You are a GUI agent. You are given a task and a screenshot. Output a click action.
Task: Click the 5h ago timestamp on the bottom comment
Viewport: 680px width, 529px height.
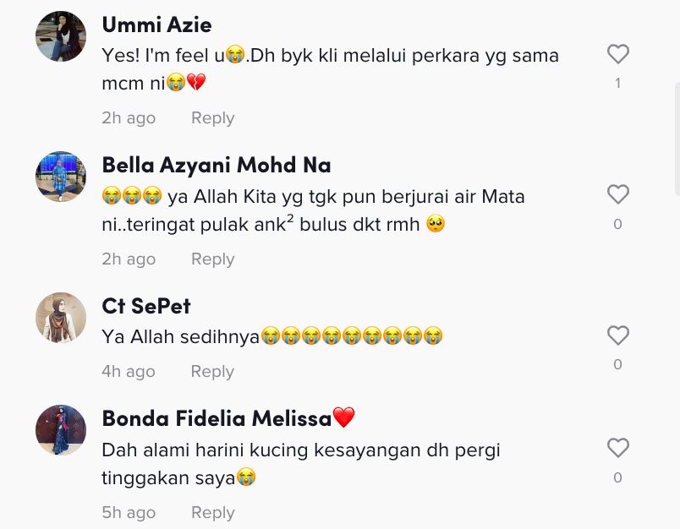(129, 512)
